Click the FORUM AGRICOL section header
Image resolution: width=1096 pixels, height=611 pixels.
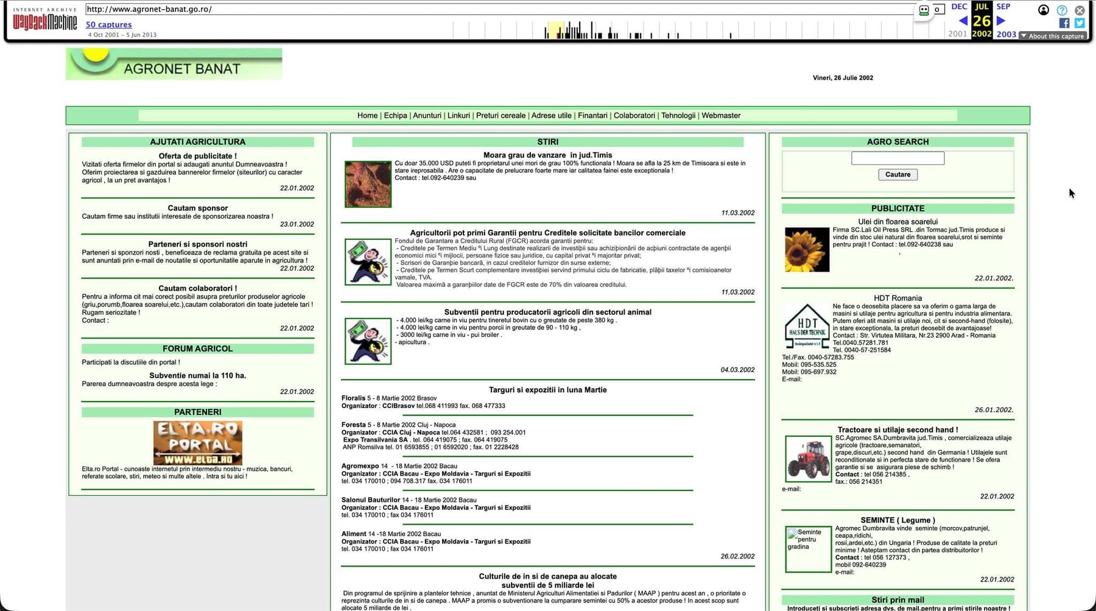coord(198,349)
